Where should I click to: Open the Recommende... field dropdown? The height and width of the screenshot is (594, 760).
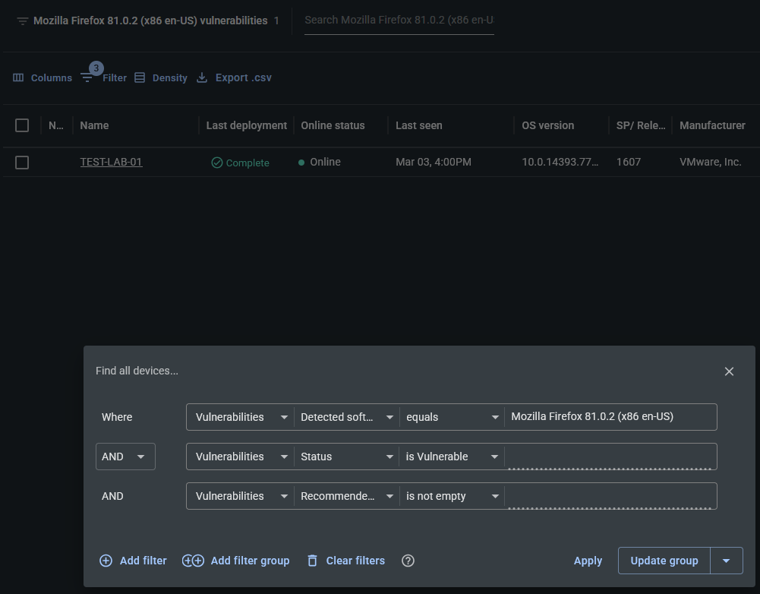[346, 496]
